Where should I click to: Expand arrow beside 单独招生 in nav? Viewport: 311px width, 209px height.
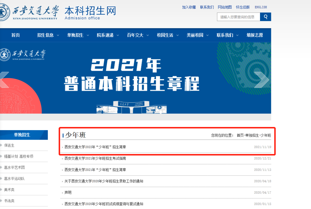coord(88,35)
